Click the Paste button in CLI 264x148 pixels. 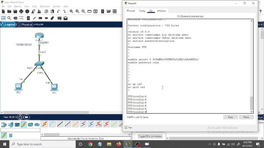(246, 117)
